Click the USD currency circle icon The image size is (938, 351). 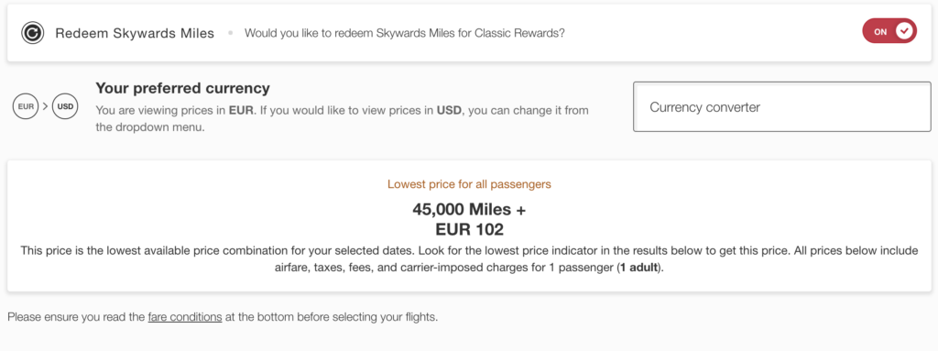[x=65, y=107]
